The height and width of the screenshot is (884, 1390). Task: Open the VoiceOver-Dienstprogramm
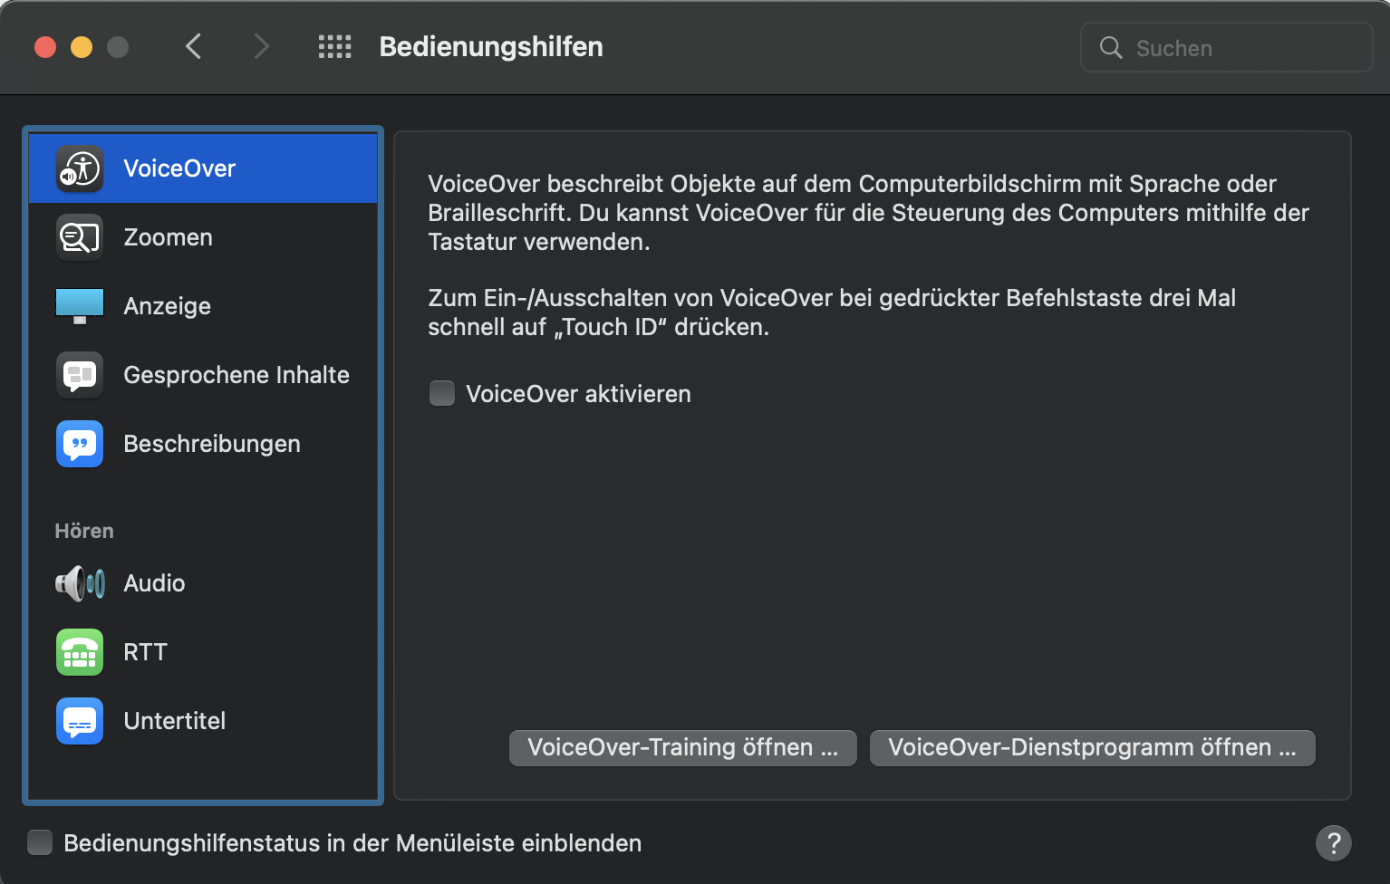[1092, 748]
